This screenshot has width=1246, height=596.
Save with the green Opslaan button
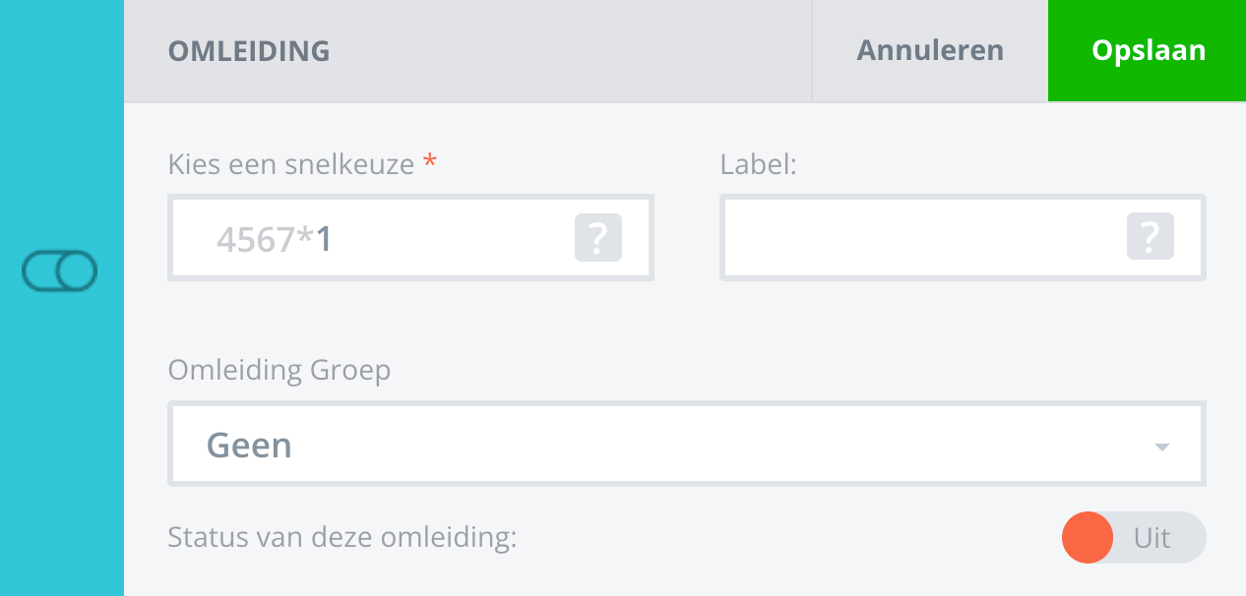tap(1148, 51)
